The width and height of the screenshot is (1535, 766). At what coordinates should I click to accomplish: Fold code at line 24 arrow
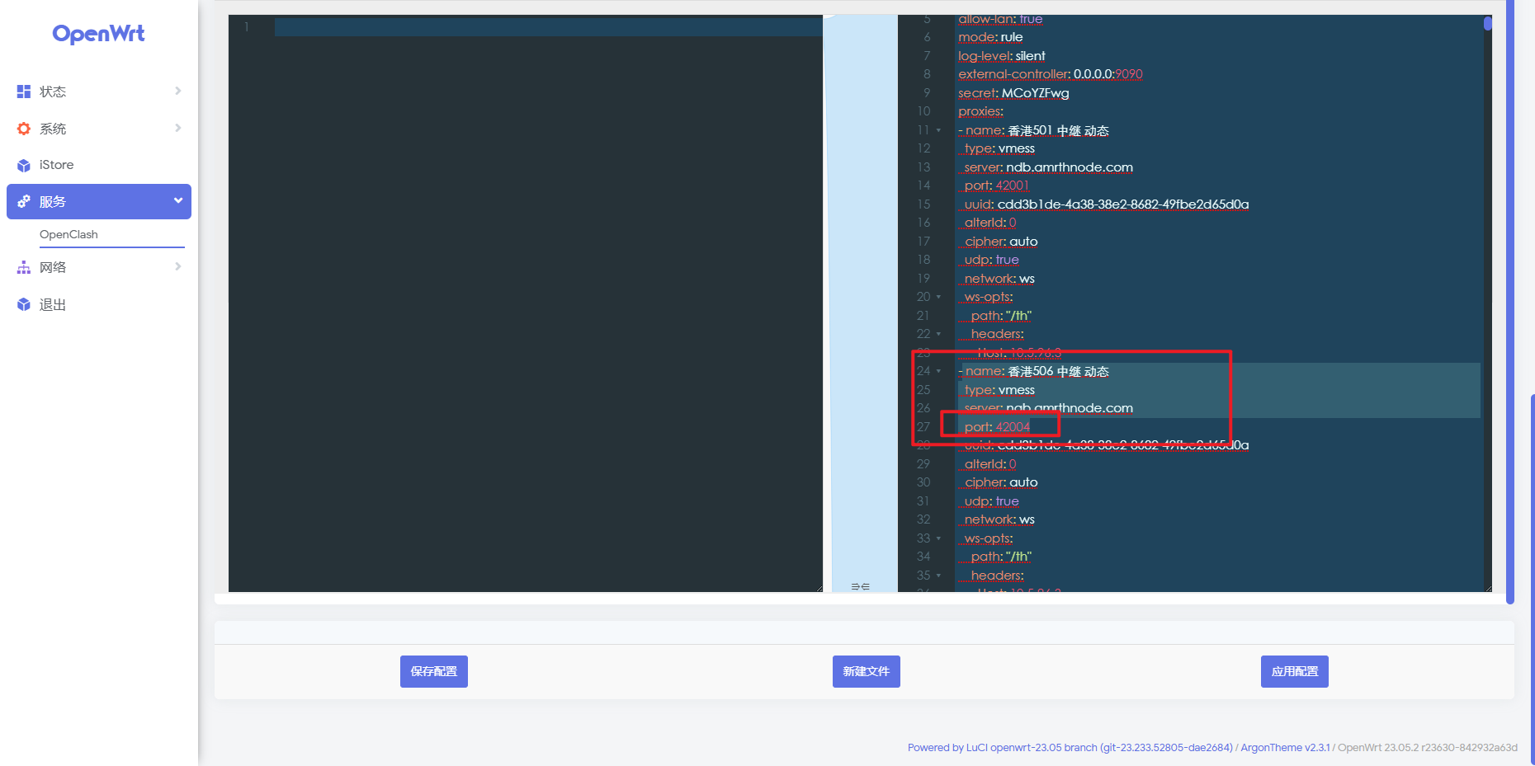pos(938,371)
